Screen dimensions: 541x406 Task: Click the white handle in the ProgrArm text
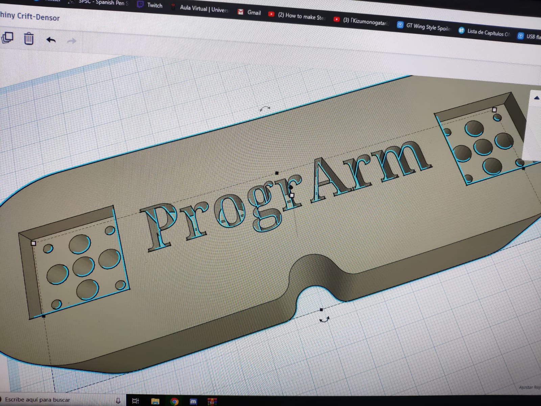292,195
